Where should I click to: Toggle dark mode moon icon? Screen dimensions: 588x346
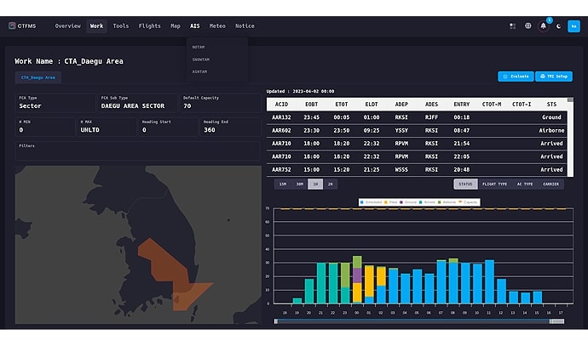(x=559, y=26)
